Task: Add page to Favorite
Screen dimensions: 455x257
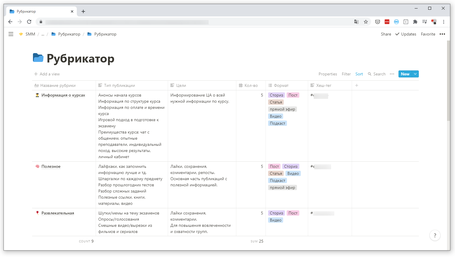Action: [428, 34]
